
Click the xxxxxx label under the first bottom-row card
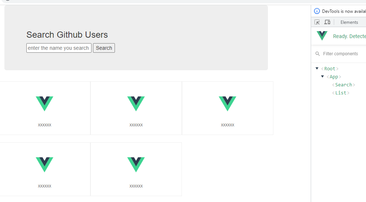point(45,186)
